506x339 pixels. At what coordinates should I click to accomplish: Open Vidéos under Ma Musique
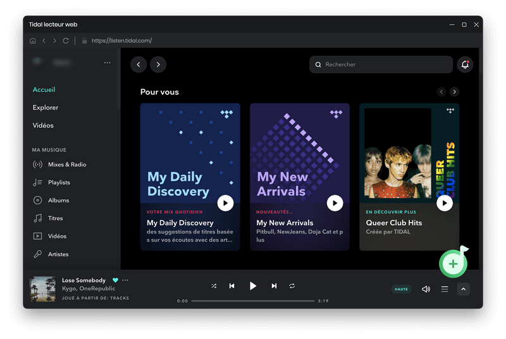[x=57, y=236]
